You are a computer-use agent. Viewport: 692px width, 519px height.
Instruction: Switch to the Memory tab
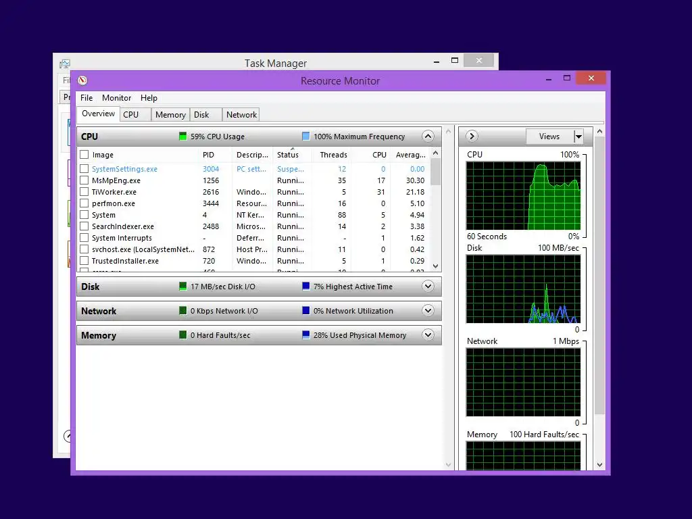pyautogui.click(x=170, y=115)
